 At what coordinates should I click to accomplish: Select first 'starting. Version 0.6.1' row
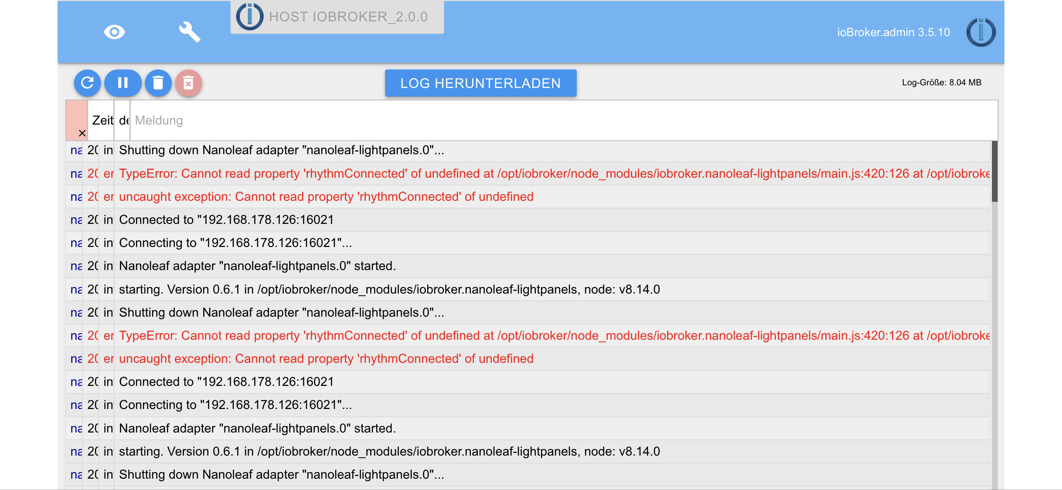click(x=528, y=289)
